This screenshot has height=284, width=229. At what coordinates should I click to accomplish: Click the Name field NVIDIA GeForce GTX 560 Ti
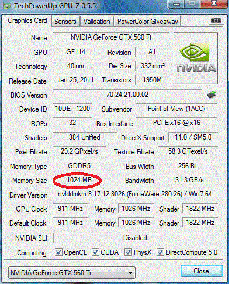coord(111,37)
